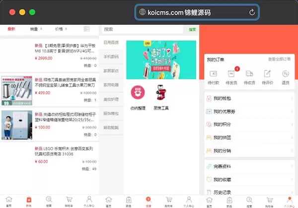This screenshot has width=298, height=208.
Task: Open the 待付款 orders icon
Action: [213, 74]
